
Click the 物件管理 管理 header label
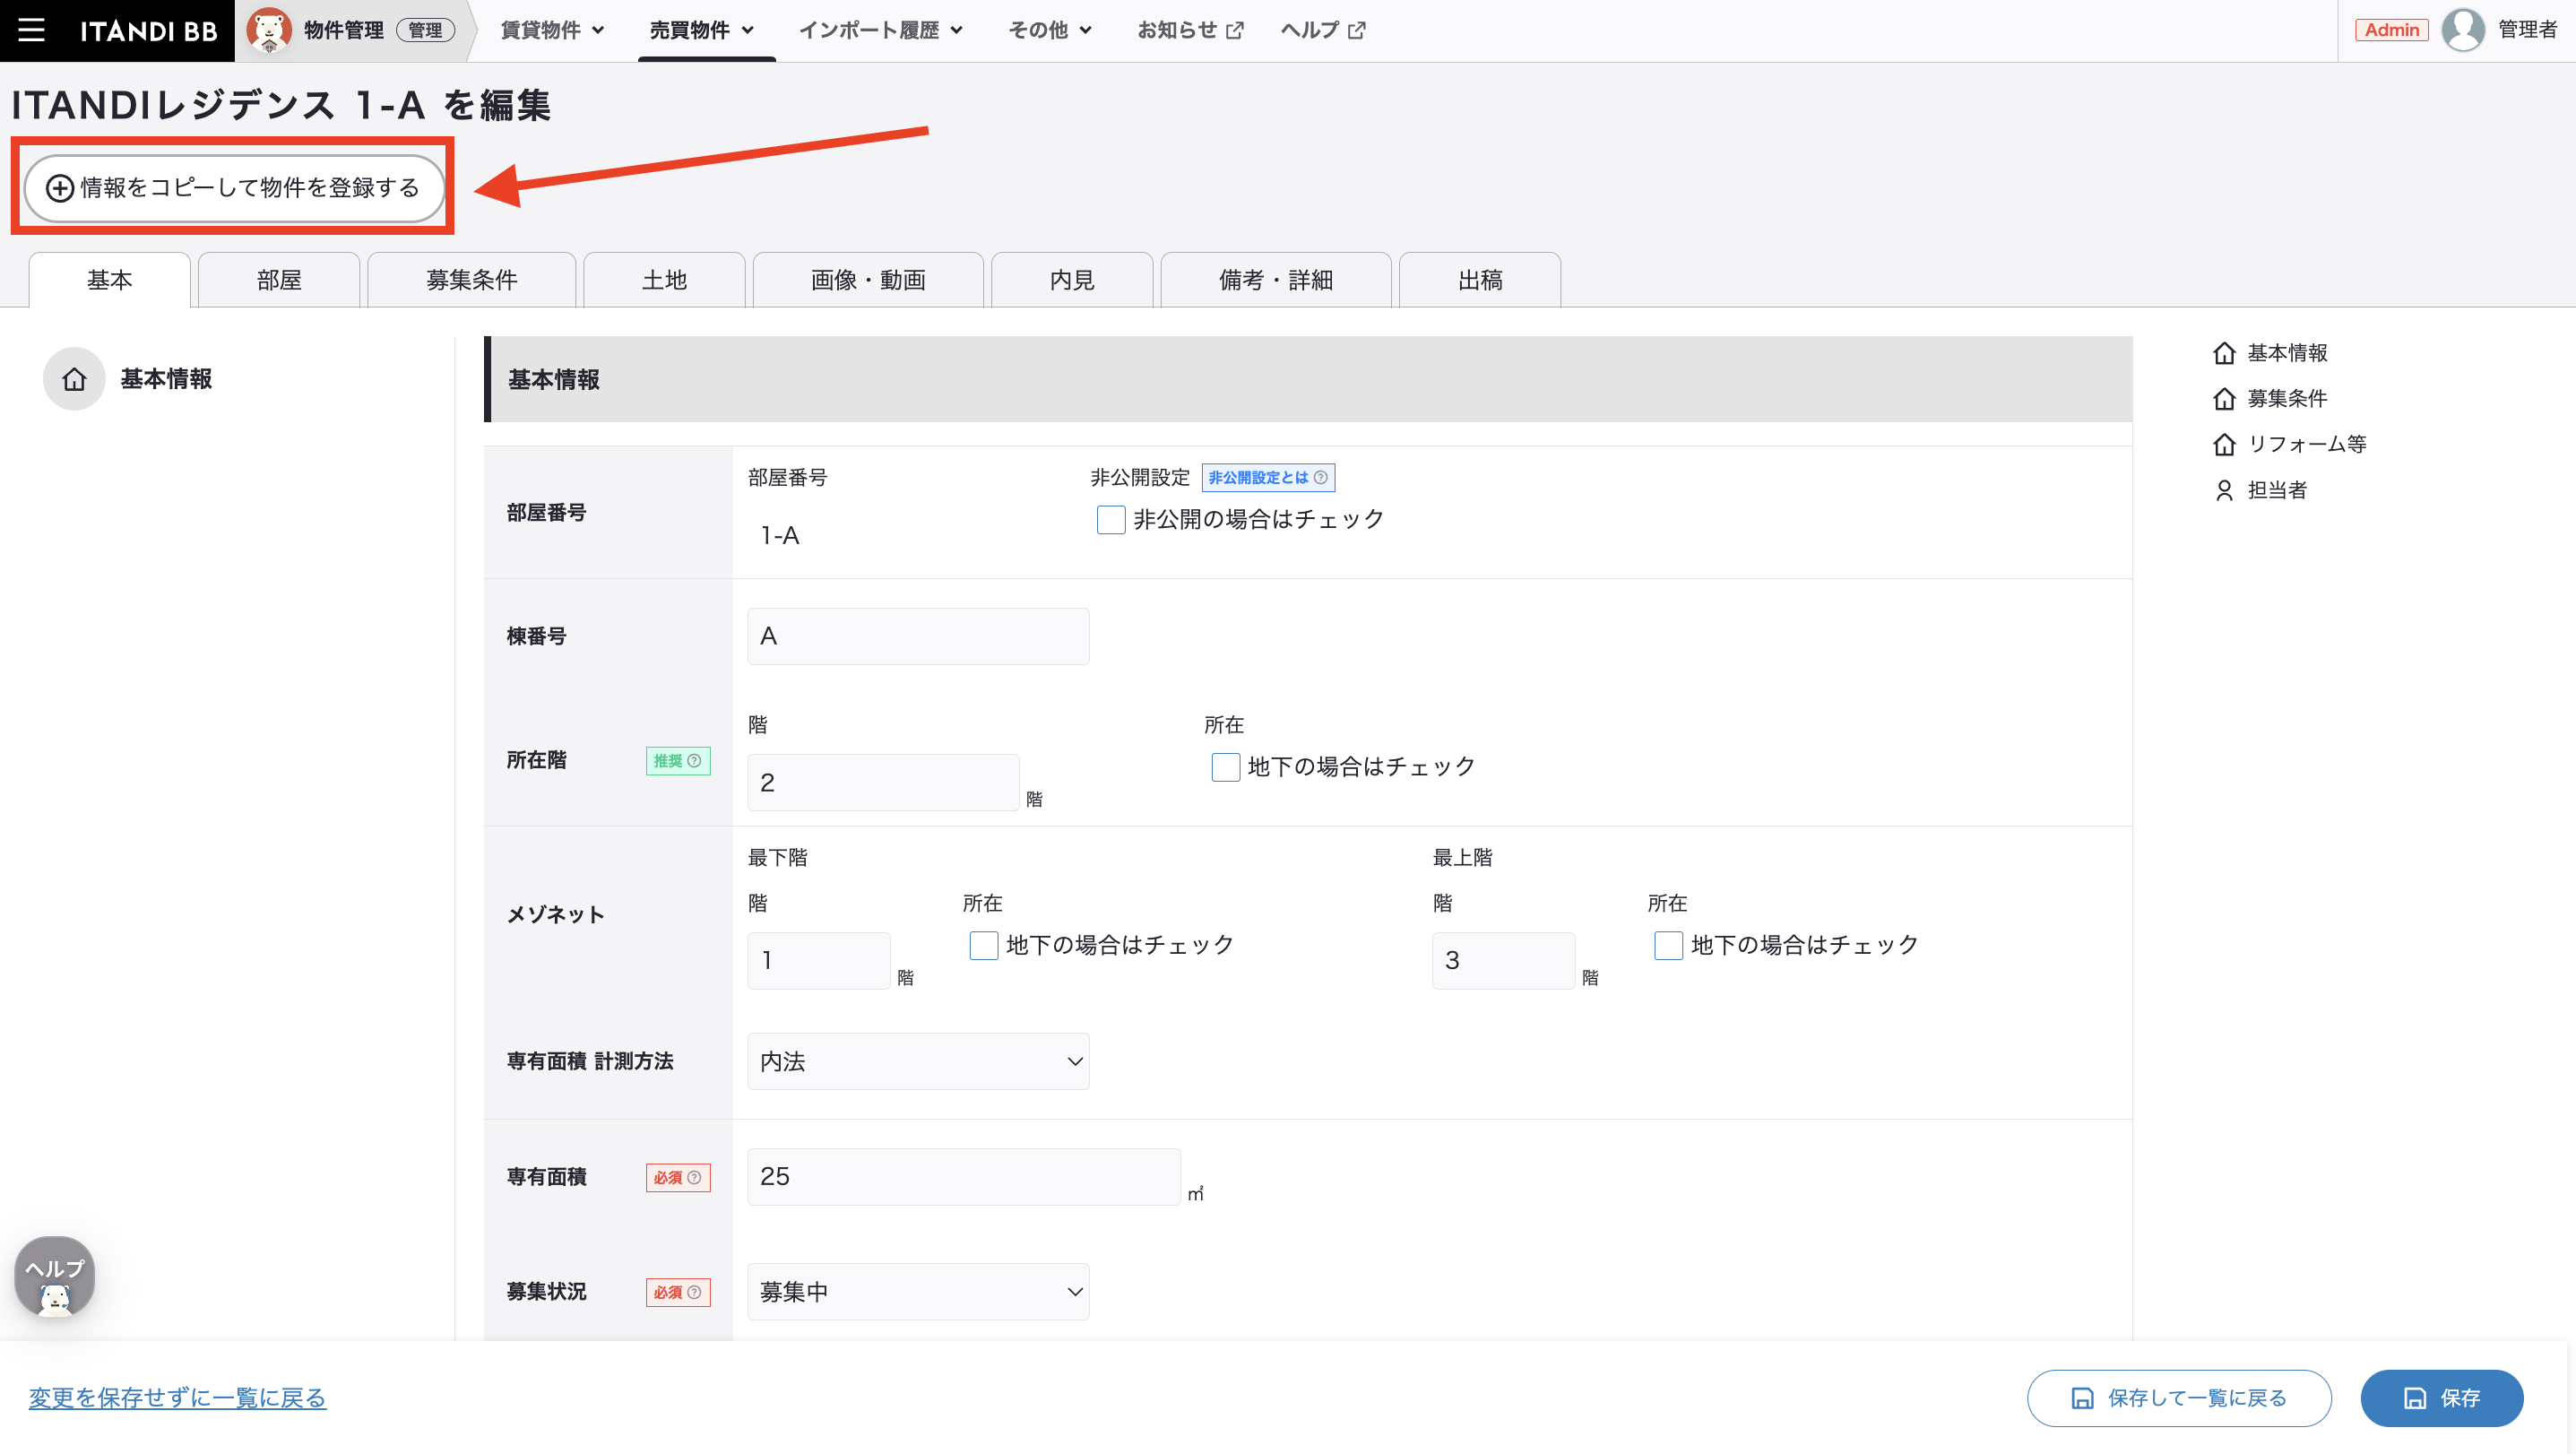(x=379, y=30)
